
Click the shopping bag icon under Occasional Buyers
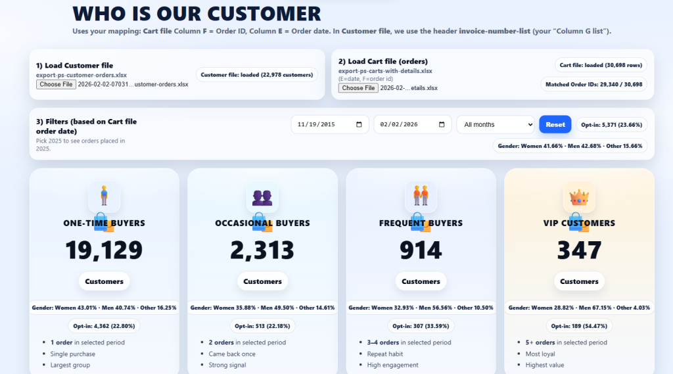coord(262,222)
